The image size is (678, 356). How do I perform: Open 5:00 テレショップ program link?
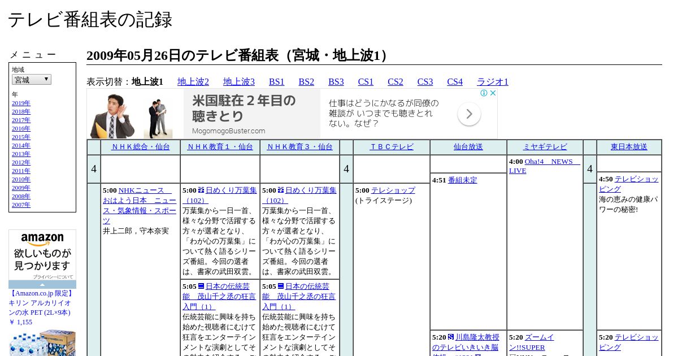393,190
